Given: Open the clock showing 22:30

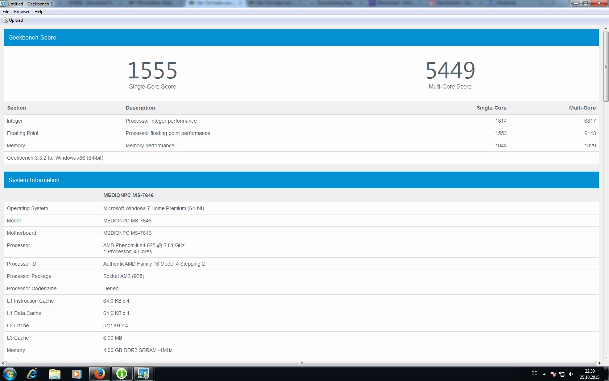Looking at the screenshot, I should coord(589,374).
